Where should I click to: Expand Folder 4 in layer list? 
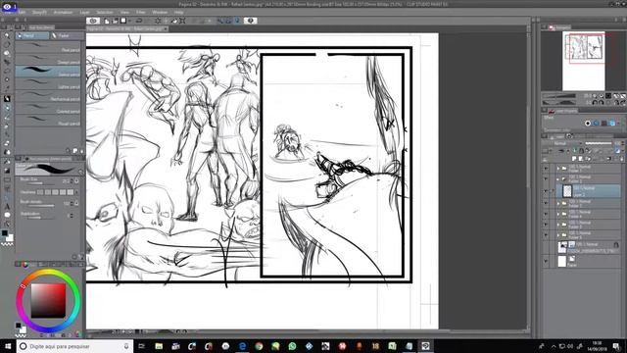point(558,214)
